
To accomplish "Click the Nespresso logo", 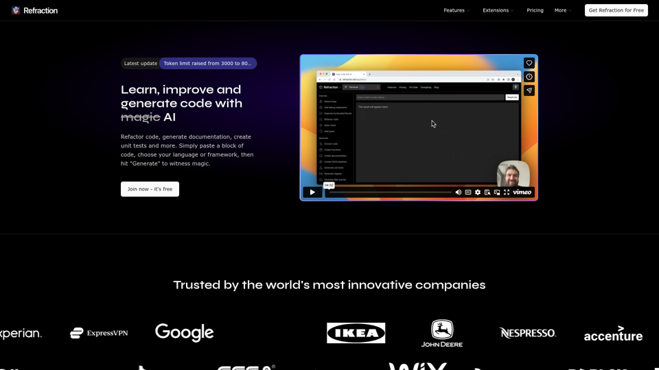I will [527, 333].
